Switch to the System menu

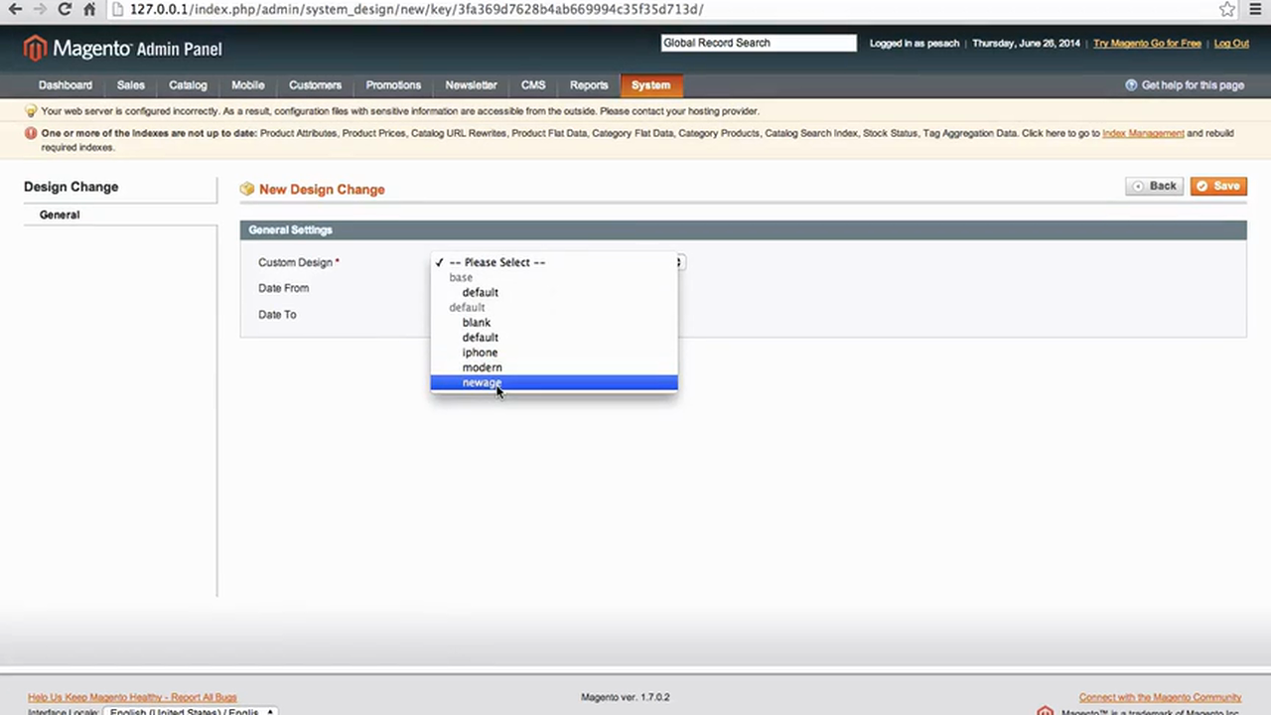click(650, 84)
